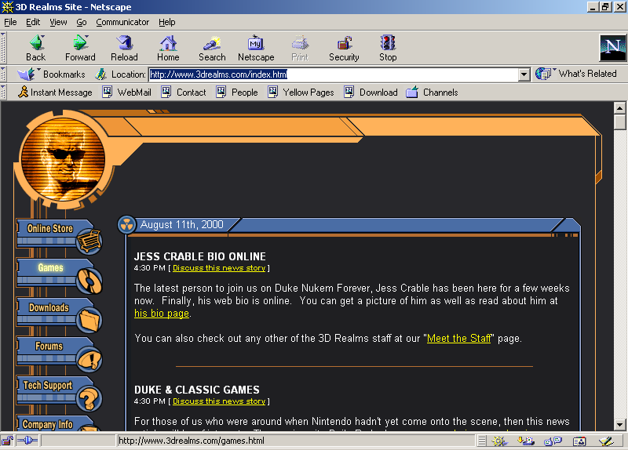Click the vertical scrollbar up arrow
The image size is (628, 450).
[x=620, y=107]
